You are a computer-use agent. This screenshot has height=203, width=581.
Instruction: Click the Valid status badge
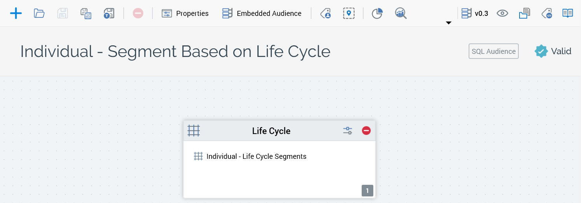[553, 51]
